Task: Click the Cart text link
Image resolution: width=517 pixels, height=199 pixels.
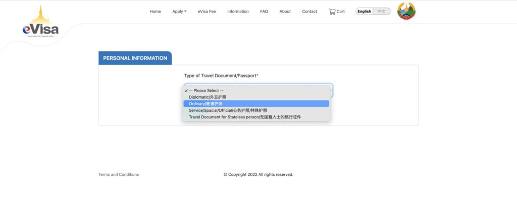Action: tap(341, 12)
